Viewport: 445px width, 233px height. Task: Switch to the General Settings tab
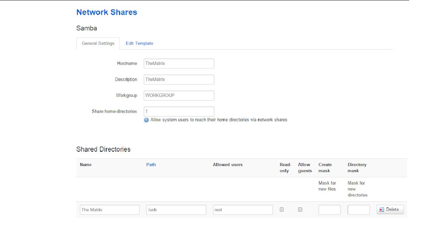(x=98, y=43)
